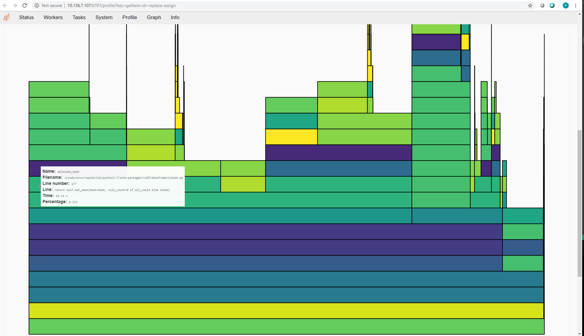Image resolution: width=584 pixels, height=336 pixels.
Task: Click the browser forward arrow
Action: (15, 5)
